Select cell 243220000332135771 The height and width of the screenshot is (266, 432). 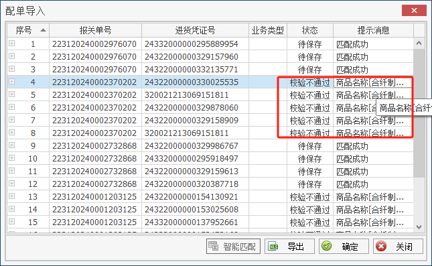click(195, 70)
